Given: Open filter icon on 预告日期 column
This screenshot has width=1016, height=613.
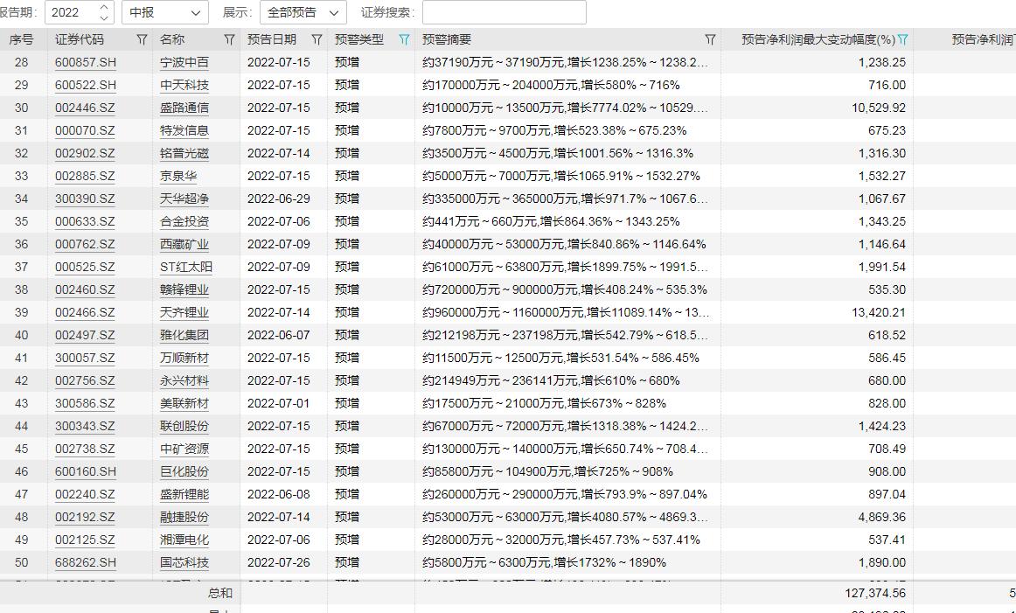Looking at the screenshot, I should [317, 39].
